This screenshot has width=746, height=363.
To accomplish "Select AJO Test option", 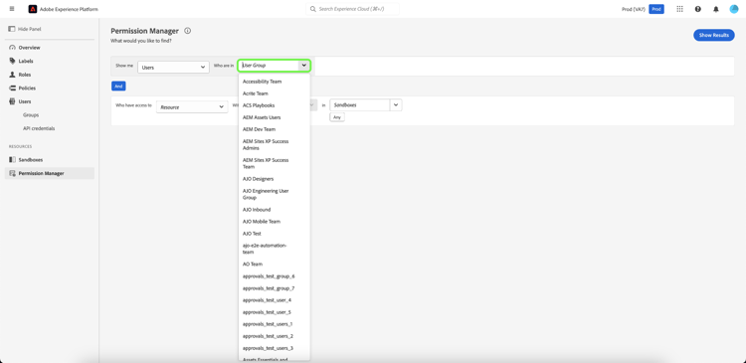I will (x=275, y=234).
